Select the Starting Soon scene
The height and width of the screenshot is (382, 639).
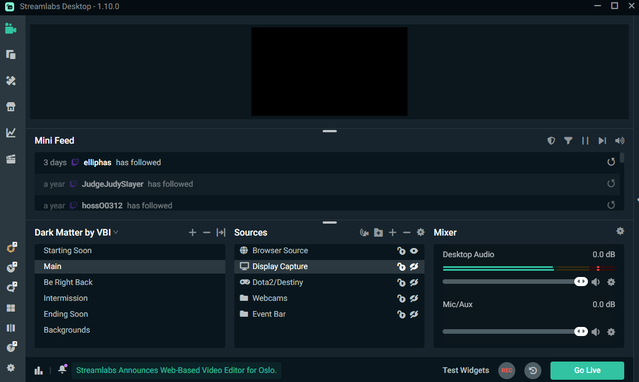(130, 251)
